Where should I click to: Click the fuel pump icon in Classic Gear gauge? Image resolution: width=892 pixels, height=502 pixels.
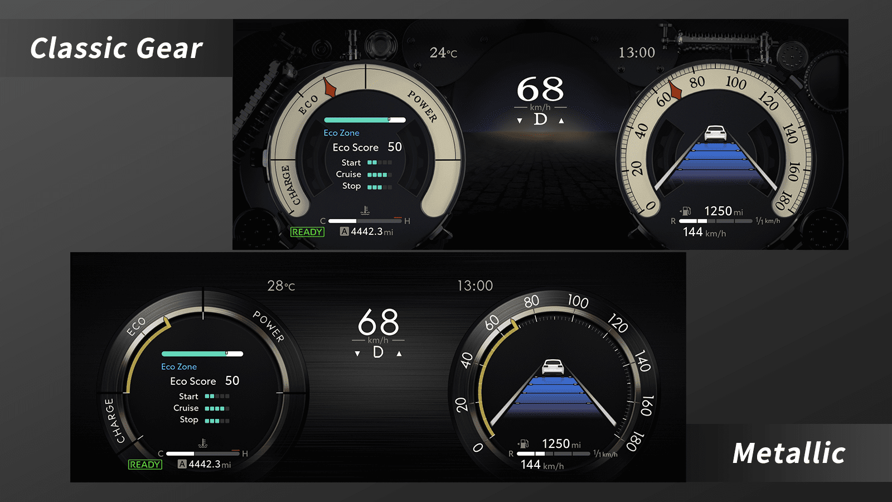(x=686, y=211)
